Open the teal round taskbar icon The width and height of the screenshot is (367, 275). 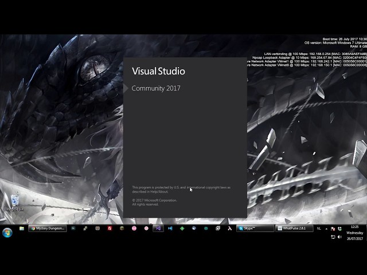click(x=206, y=228)
